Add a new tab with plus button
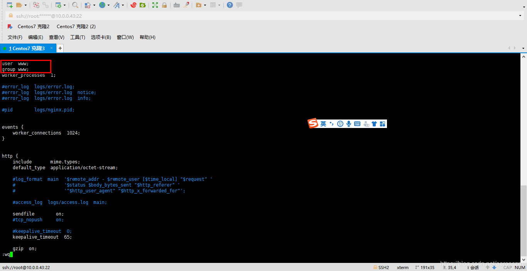Screen dimensions: 527x271 pos(60,48)
